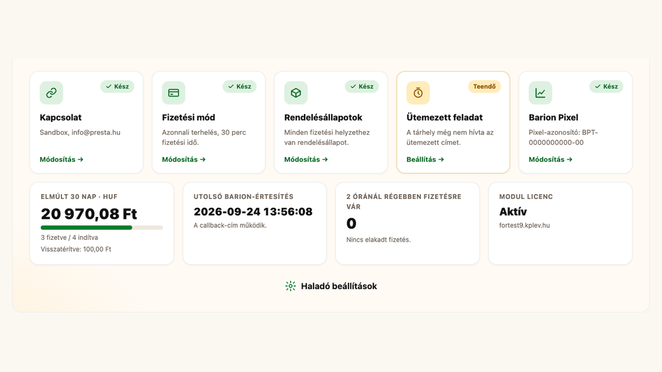Click the ELMÚLT 30 NAP · HUF heading
Viewport: 662px width, 372px height.
[x=79, y=197]
